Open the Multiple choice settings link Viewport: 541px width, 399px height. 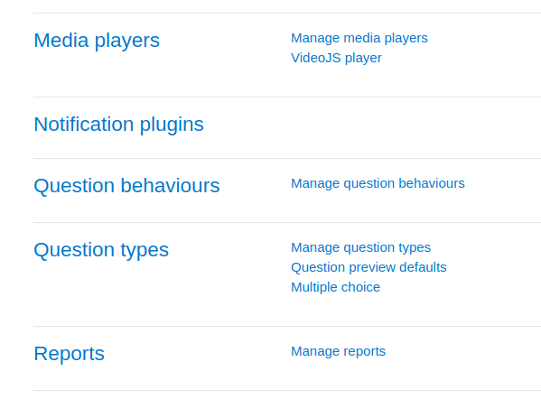335,287
